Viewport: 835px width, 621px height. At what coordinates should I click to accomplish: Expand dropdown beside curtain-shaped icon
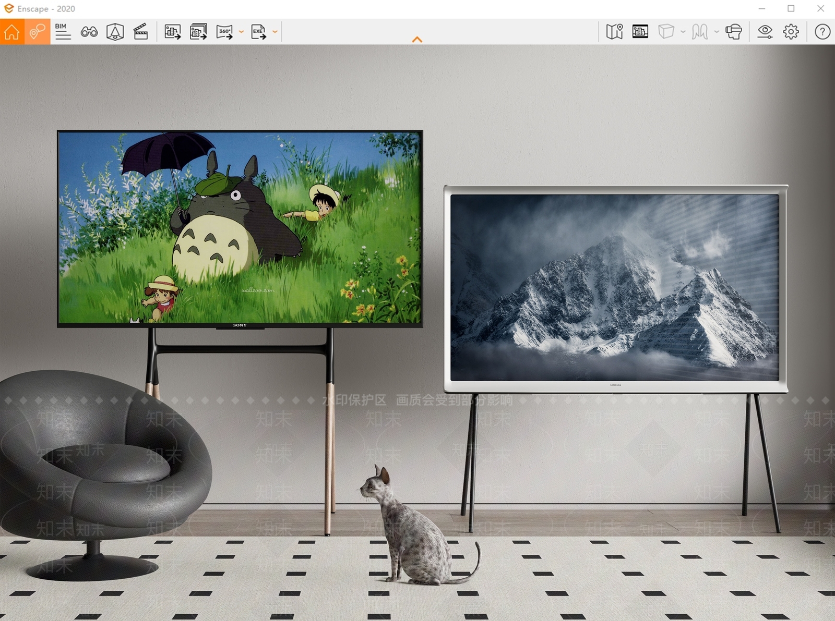(x=717, y=32)
